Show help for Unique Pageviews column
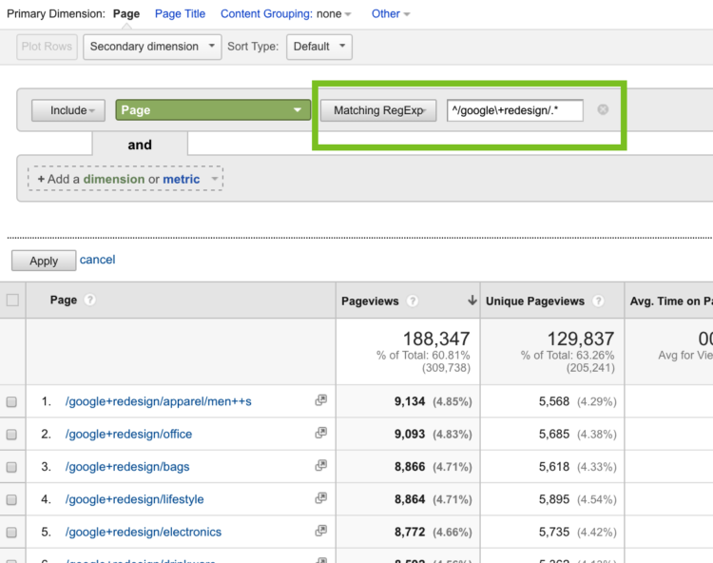 pyautogui.click(x=598, y=301)
